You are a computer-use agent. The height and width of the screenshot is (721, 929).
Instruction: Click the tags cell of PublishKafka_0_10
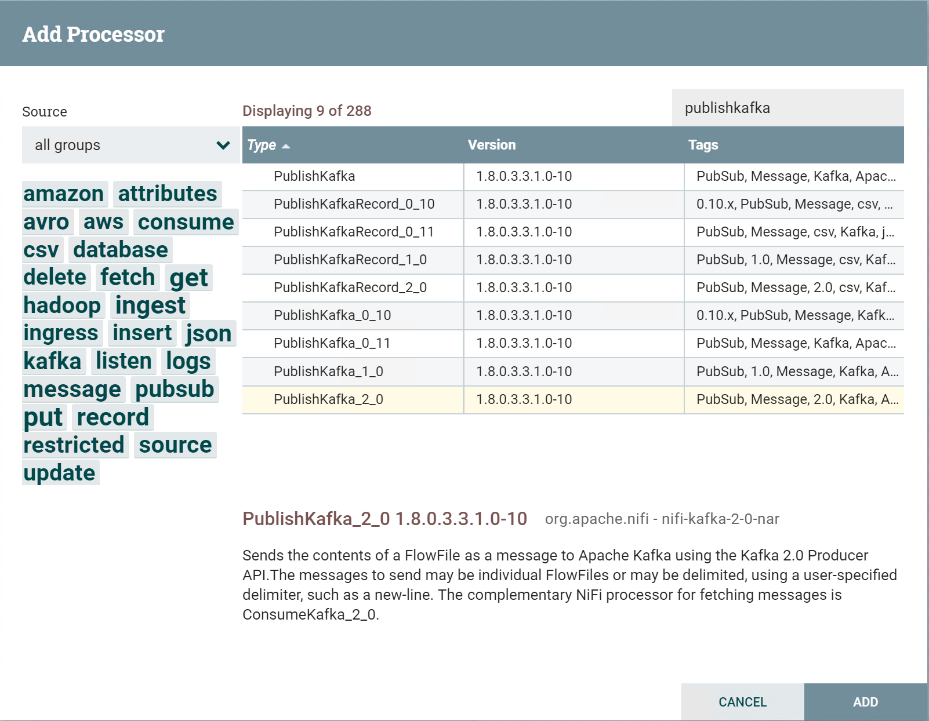tap(794, 315)
